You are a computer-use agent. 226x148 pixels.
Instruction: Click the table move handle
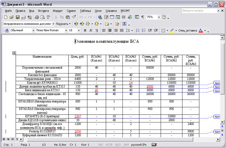tap(14, 53)
